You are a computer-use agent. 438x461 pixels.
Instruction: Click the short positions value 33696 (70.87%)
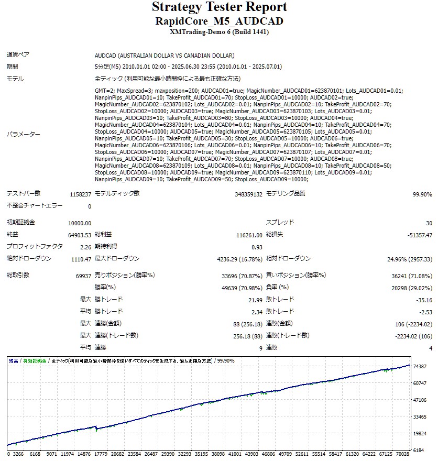click(x=242, y=276)
